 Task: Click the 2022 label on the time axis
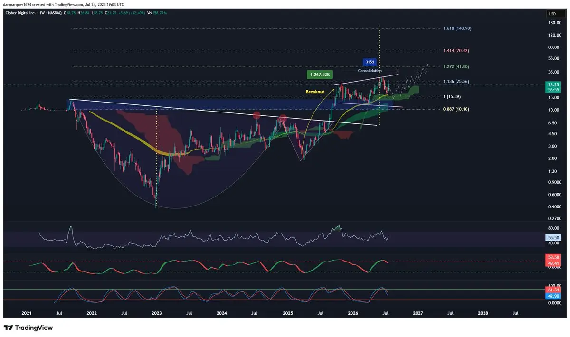click(92, 313)
